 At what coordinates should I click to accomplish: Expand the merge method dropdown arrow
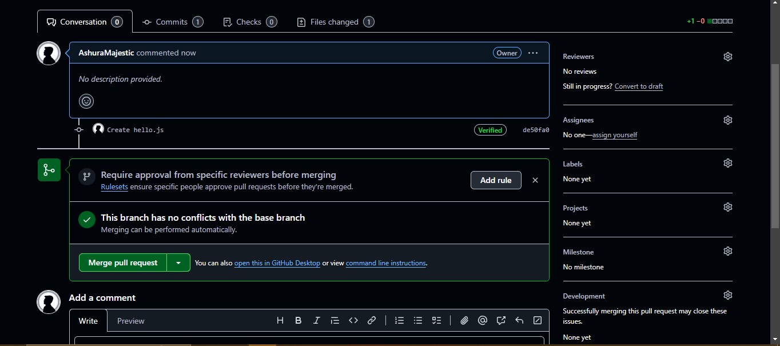coord(178,263)
